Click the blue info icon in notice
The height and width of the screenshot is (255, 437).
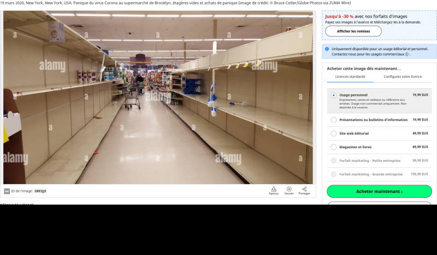click(x=327, y=49)
